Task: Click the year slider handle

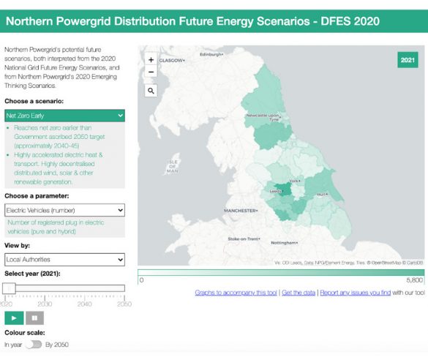Action: click(x=9, y=288)
